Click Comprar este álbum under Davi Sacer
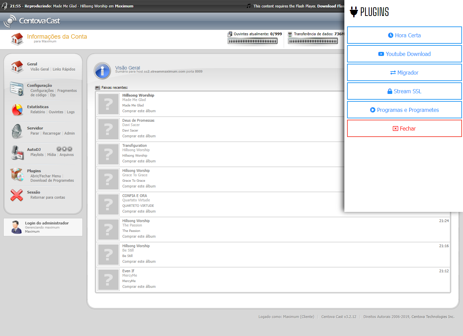This screenshot has height=336, width=463. coord(139,136)
